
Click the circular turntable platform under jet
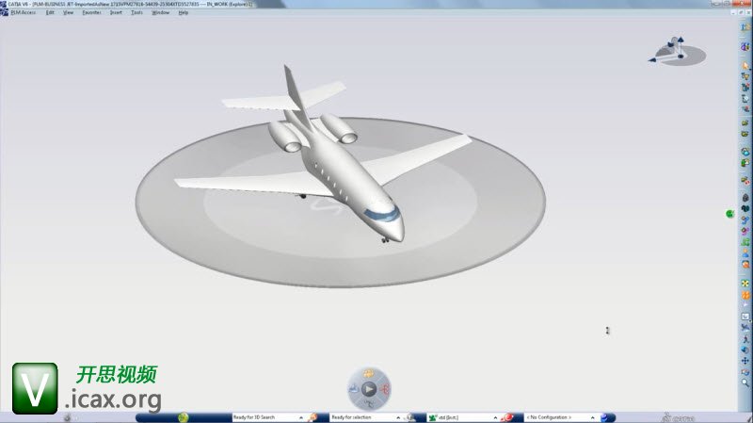point(340,203)
